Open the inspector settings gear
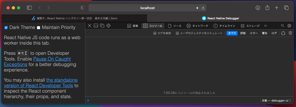Viewport: 296px width, 107px height. pyautogui.click(x=289, y=26)
